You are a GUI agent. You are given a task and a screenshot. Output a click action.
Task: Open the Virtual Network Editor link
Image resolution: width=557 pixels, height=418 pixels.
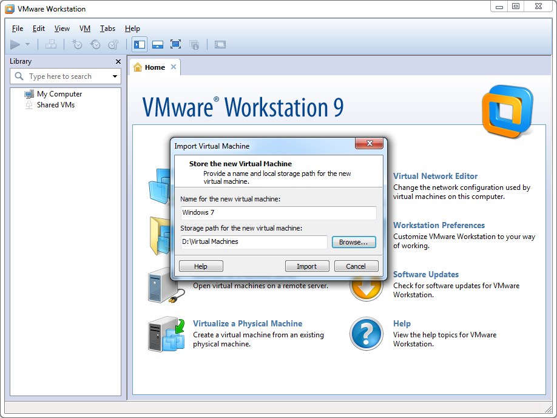[435, 176]
